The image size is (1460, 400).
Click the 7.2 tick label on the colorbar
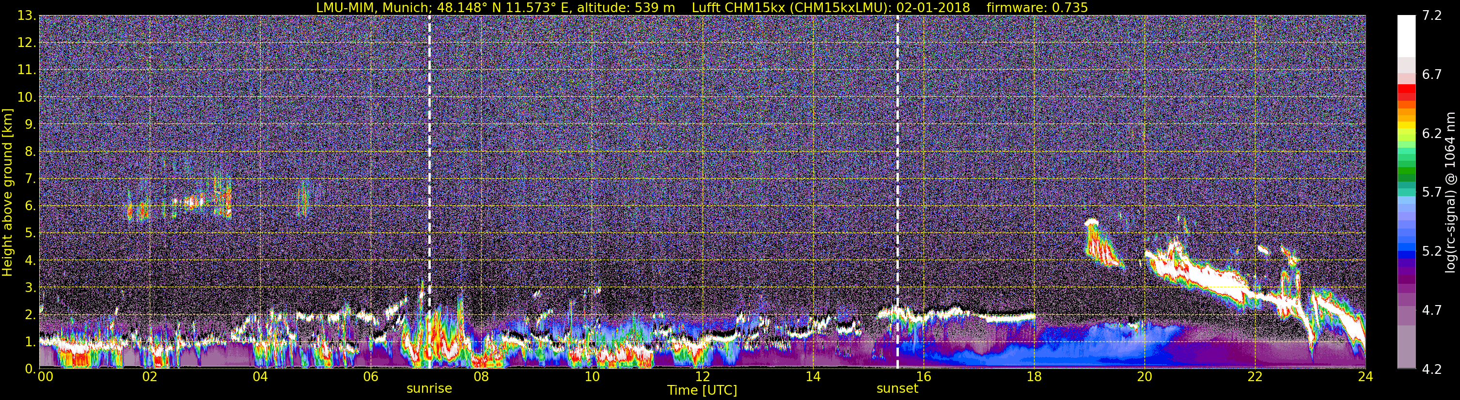click(x=1432, y=15)
